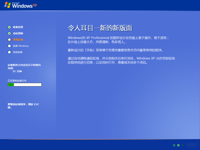Click the second green activity square
The width and height of the screenshot is (200, 150).
pyautogui.click(x=179, y=145)
